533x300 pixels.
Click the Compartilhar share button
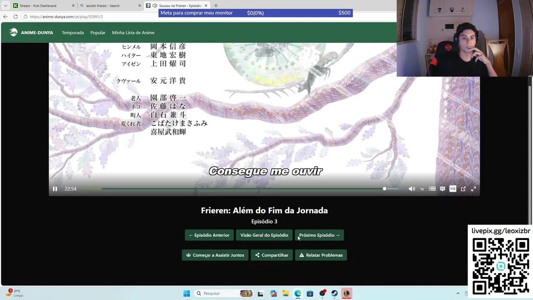(271, 255)
